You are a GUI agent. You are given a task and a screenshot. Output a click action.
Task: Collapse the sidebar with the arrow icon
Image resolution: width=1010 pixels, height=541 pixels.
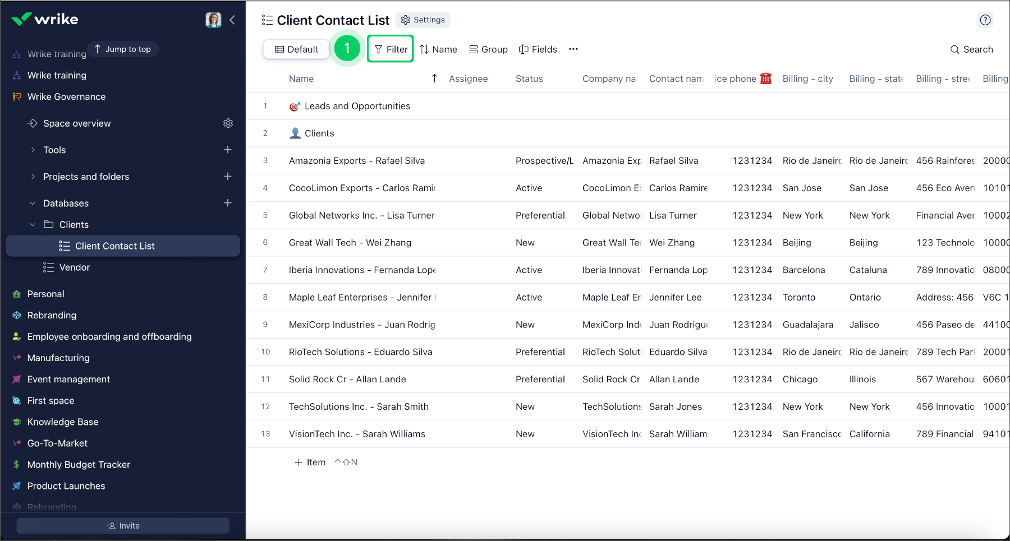point(232,20)
